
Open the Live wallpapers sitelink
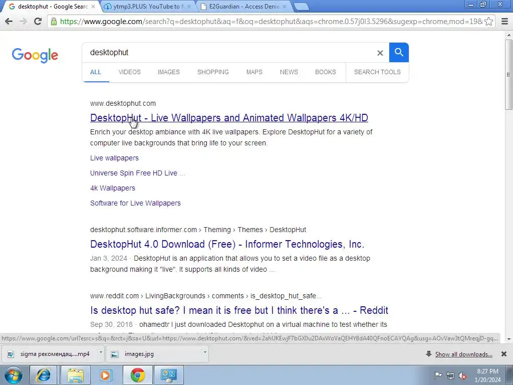tap(115, 158)
